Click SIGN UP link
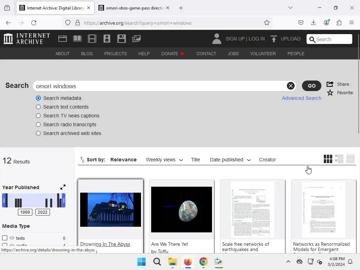The image size is (360, 270). click(235, 39)
